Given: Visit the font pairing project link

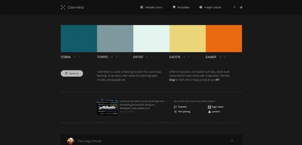Looking at the screenshot, I should point(182,112).
